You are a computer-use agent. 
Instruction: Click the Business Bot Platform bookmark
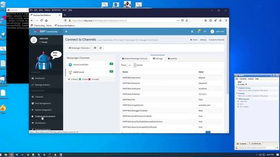pos(65,26)
